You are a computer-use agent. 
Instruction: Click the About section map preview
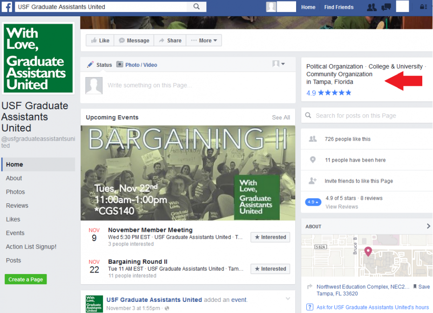point(367,255)
